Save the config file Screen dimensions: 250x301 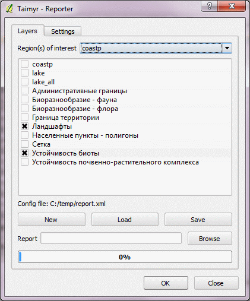click(198, 220)
